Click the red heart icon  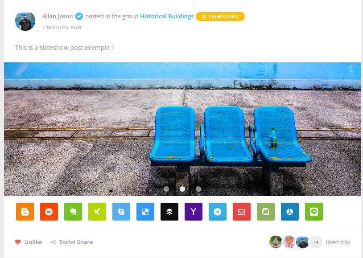pyautogui.click(x=18, y=242)
